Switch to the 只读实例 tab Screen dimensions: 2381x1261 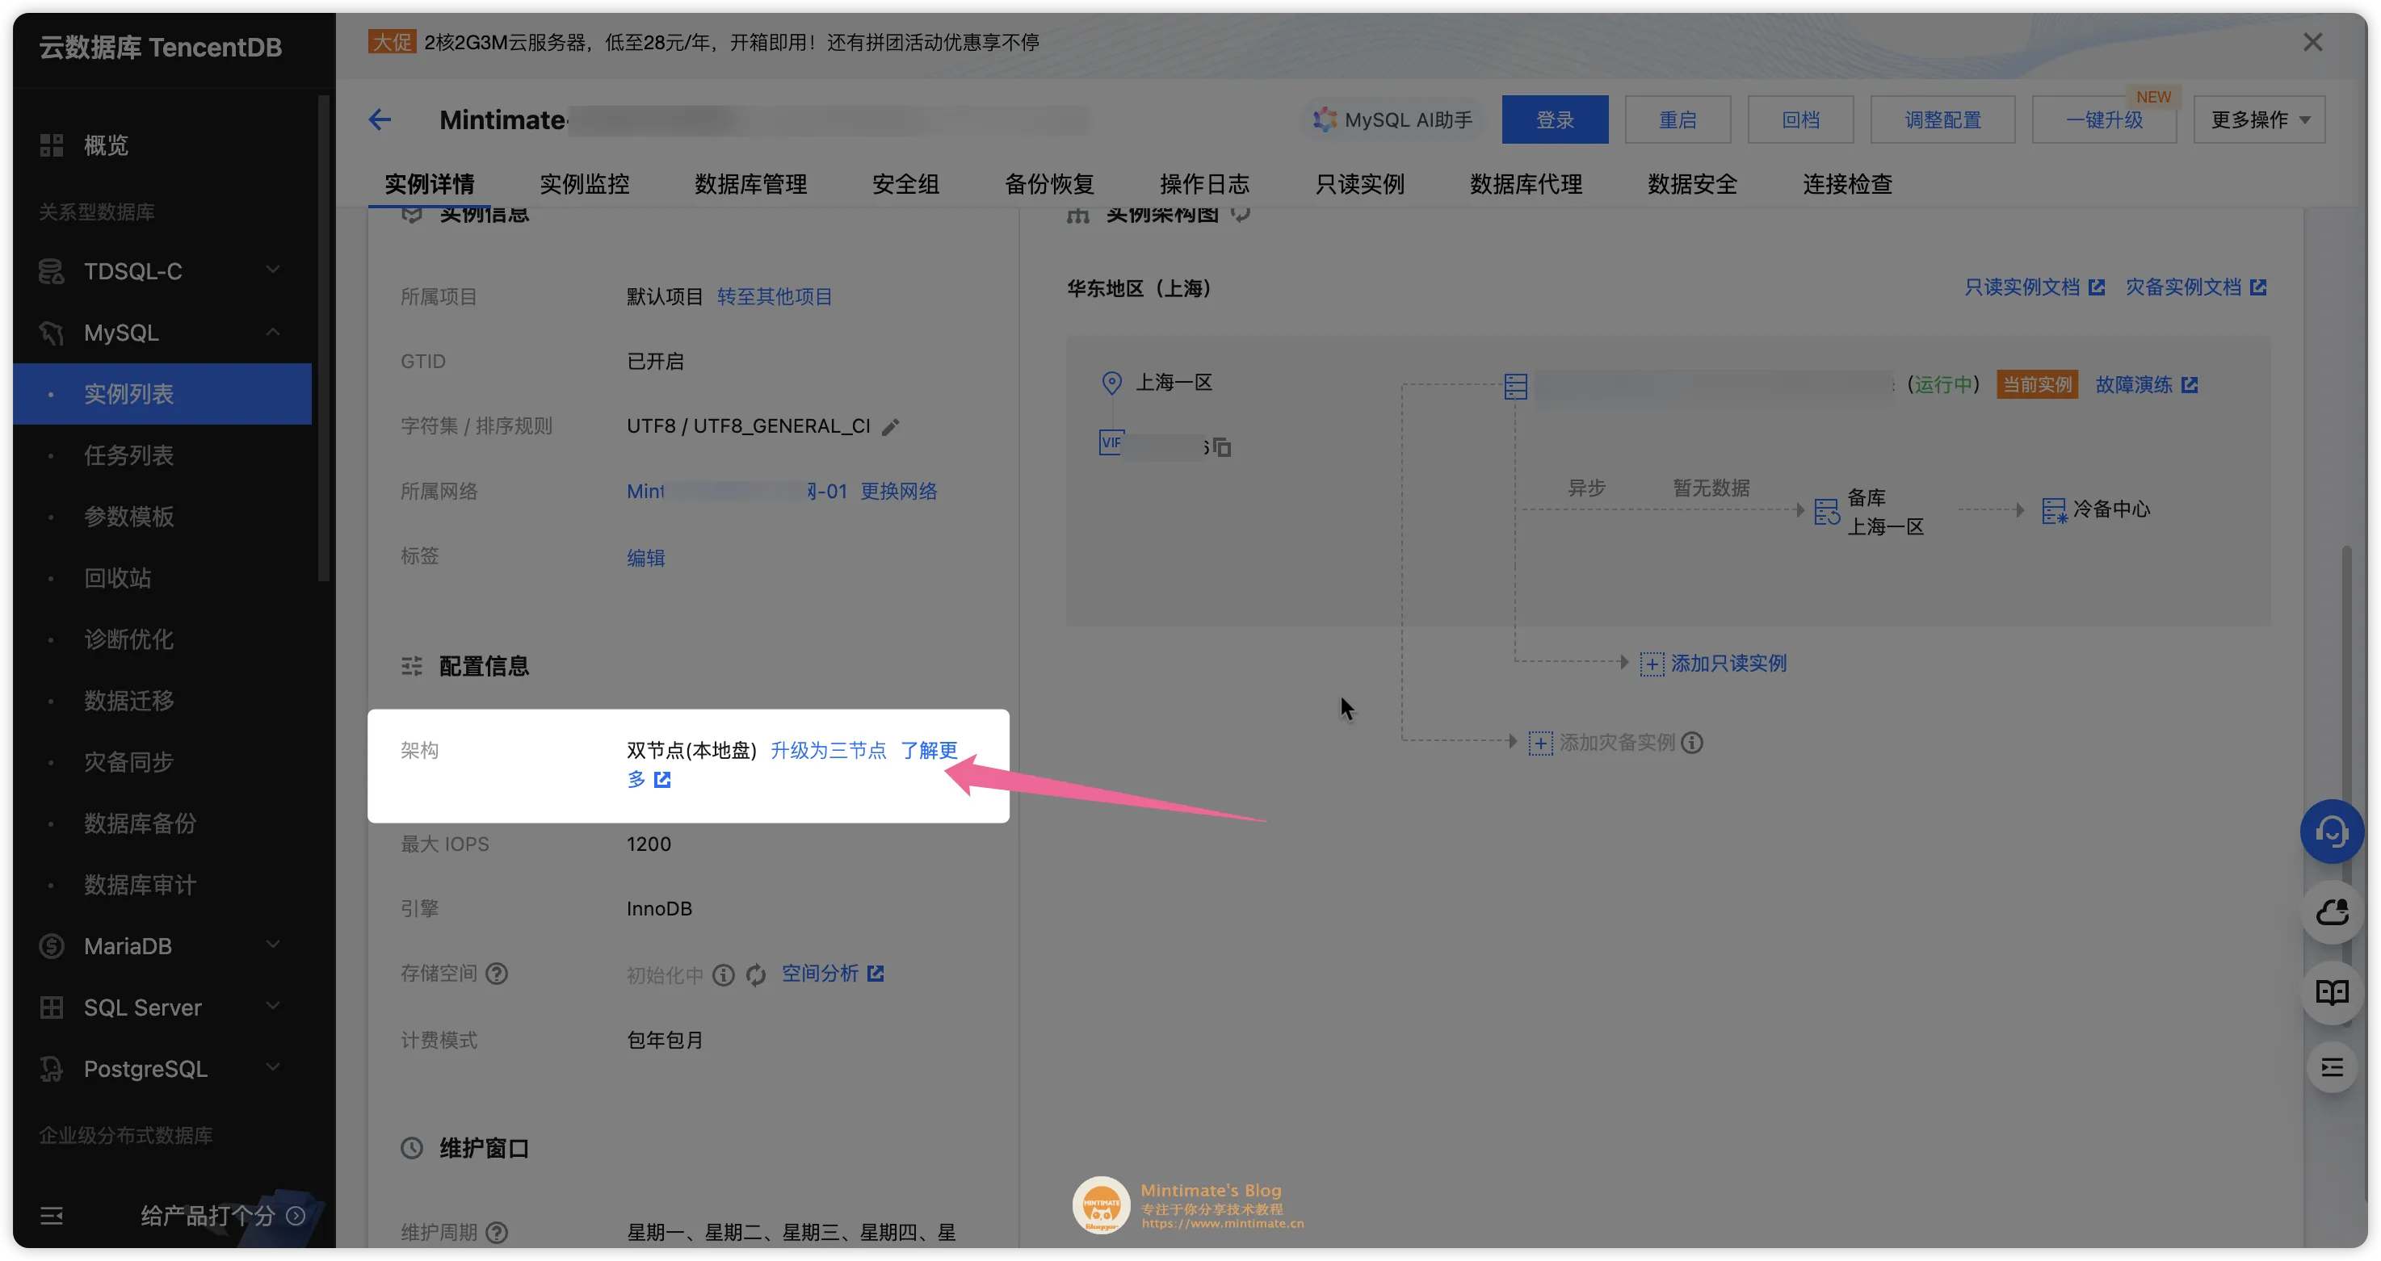[1359, 184]
